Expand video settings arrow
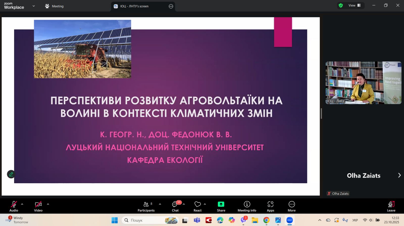 [x=48, y=204]
